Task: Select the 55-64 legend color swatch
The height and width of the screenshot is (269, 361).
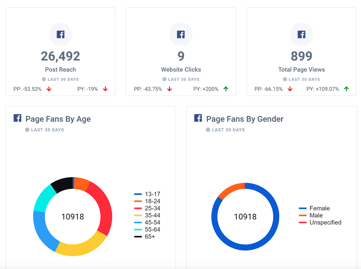Action: pyautogui.click(x=138, y=230)
